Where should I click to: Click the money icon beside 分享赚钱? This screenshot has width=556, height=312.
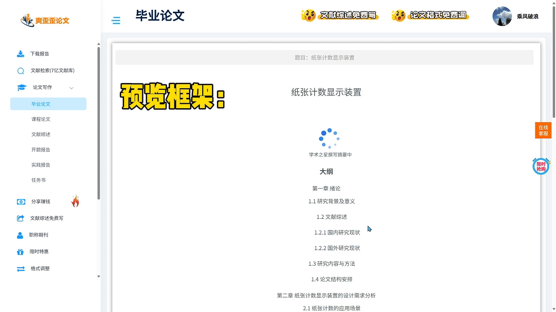21,202
